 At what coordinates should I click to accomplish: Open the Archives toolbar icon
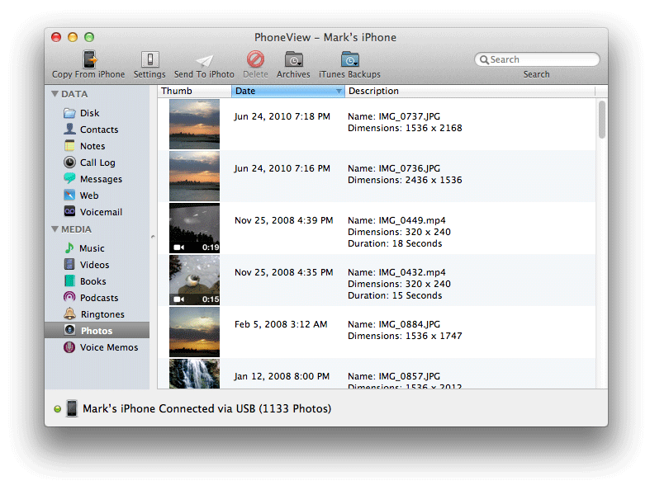[x=293, y=59]
